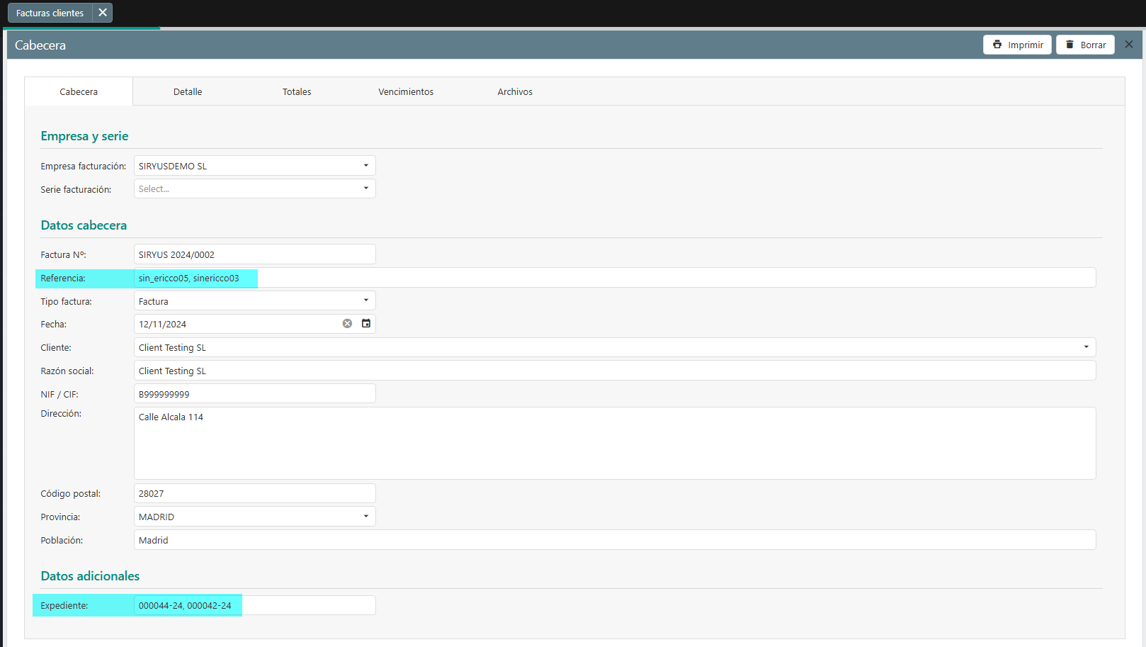Viewport: 1146px width, 647px height.
Task: Click the Imprimir button
Action: click(x=1017, y=45)
